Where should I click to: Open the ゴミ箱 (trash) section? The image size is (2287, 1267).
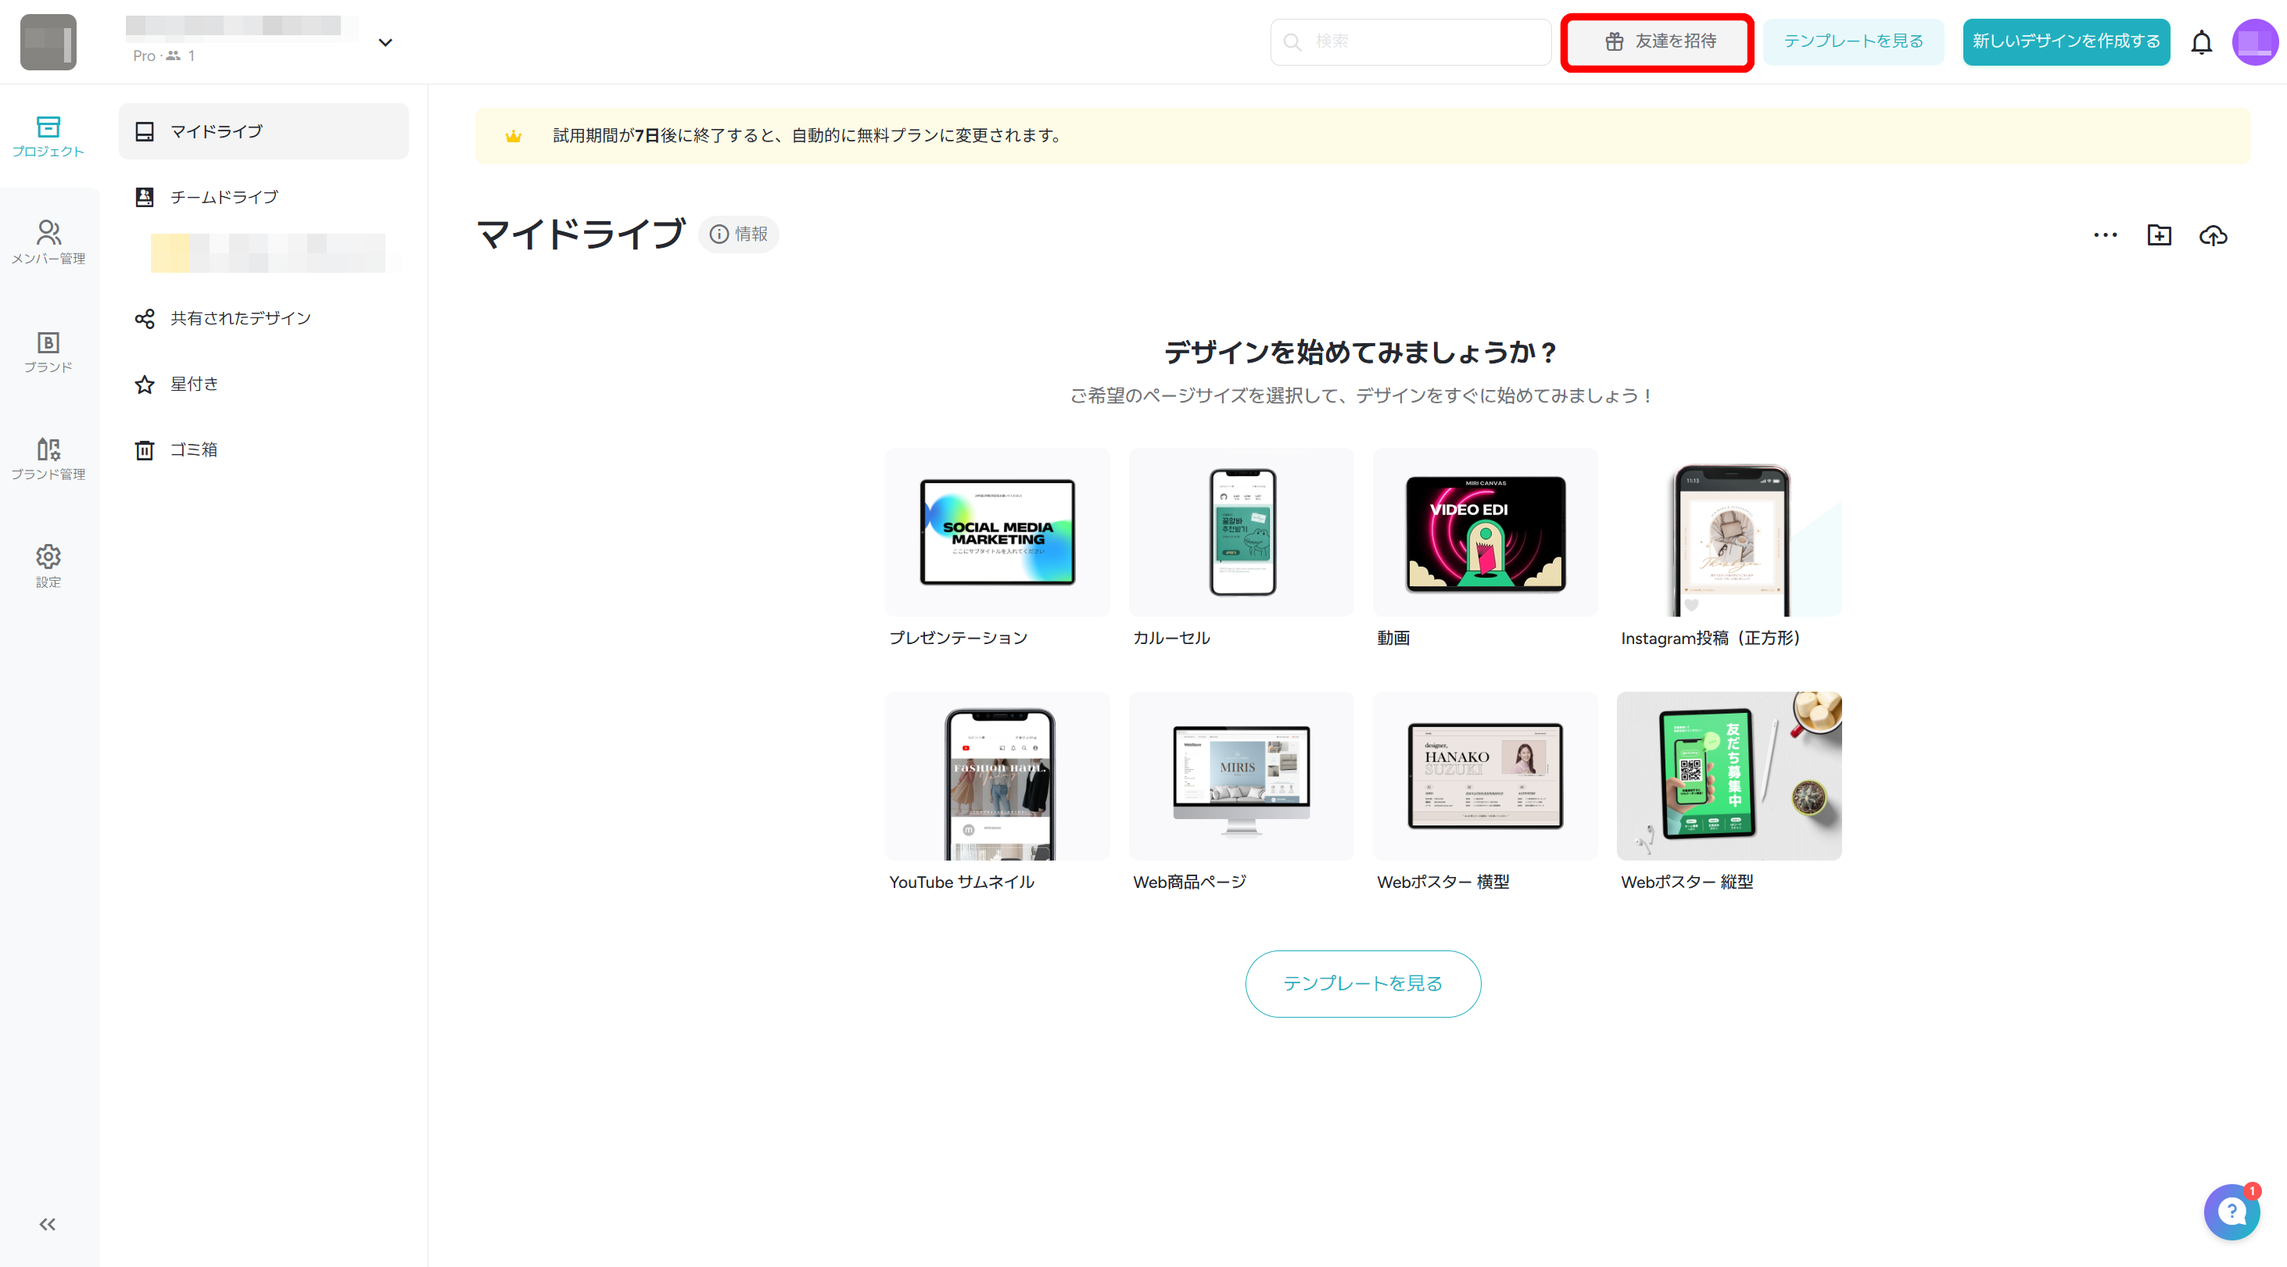tap(195, 450)
